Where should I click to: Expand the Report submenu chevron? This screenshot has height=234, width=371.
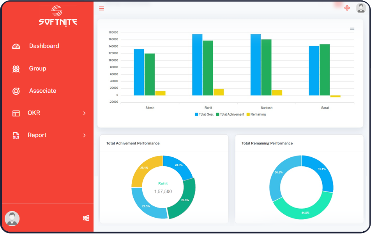click(85, 135)
